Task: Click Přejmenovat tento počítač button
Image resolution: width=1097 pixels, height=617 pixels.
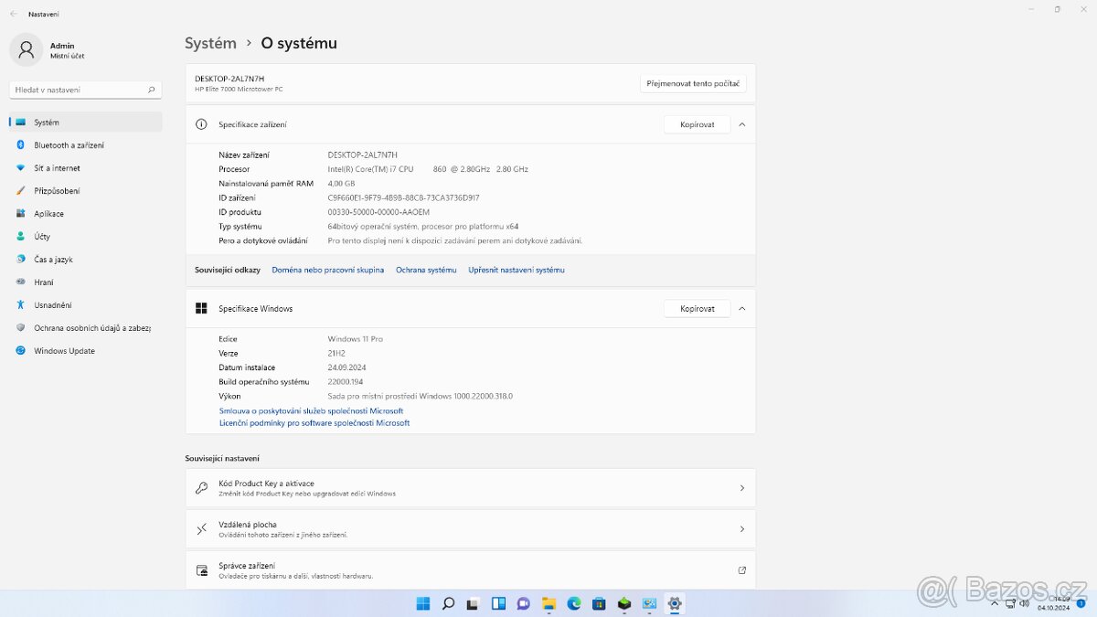Action: pyautogui.click(x=693, y=83)
